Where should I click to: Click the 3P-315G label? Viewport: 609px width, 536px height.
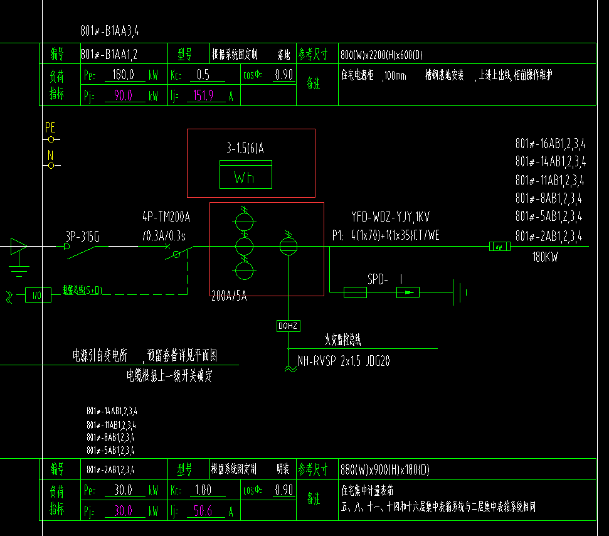(x=82, y=236)
